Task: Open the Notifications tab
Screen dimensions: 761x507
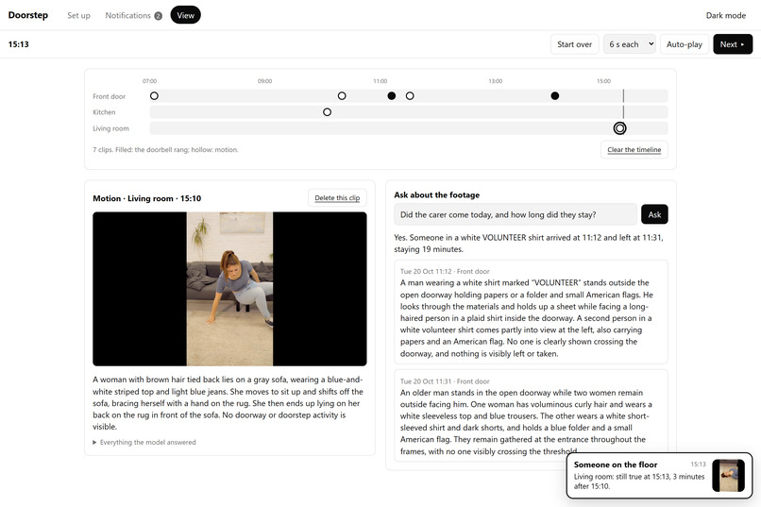Action: click(x=133, y=15)
